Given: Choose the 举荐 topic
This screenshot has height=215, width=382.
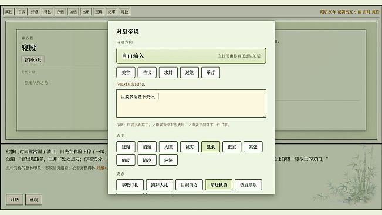Looking at the screenshot, I should (x=211, y=72).
